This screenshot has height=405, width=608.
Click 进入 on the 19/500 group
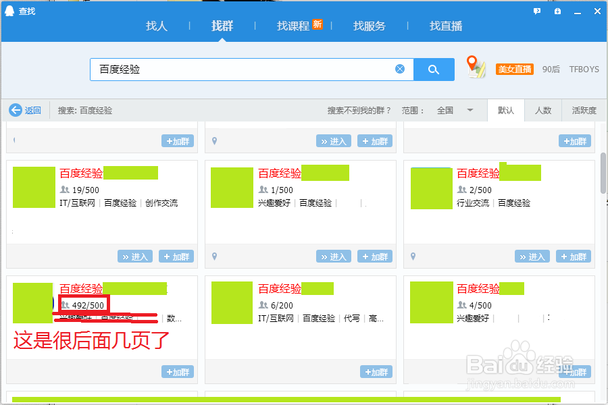point(135,256)
